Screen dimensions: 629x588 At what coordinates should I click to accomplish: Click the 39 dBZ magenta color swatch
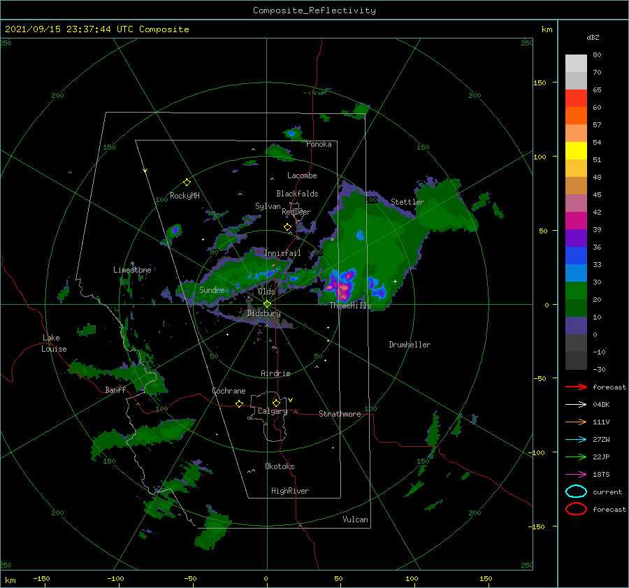point(576,221)
